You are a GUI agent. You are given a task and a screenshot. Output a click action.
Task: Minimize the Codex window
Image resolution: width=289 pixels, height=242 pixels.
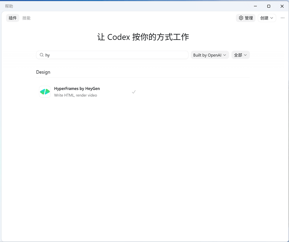pyautogui.click(x=255, y=6)
